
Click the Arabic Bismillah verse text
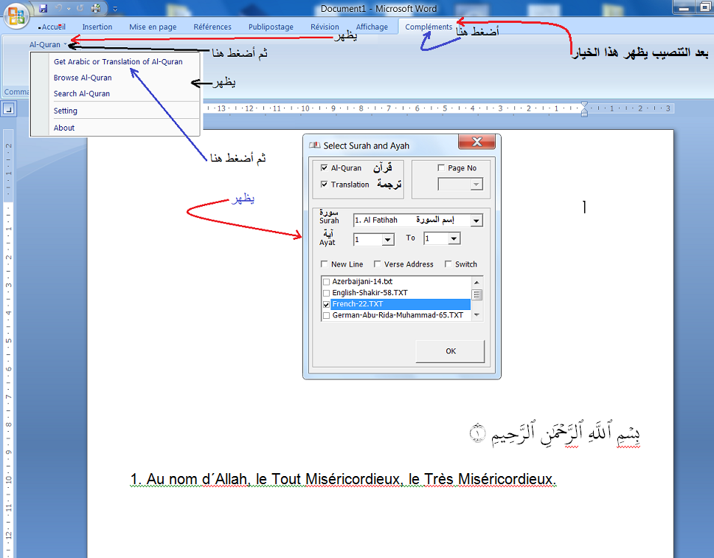[554, 433]
